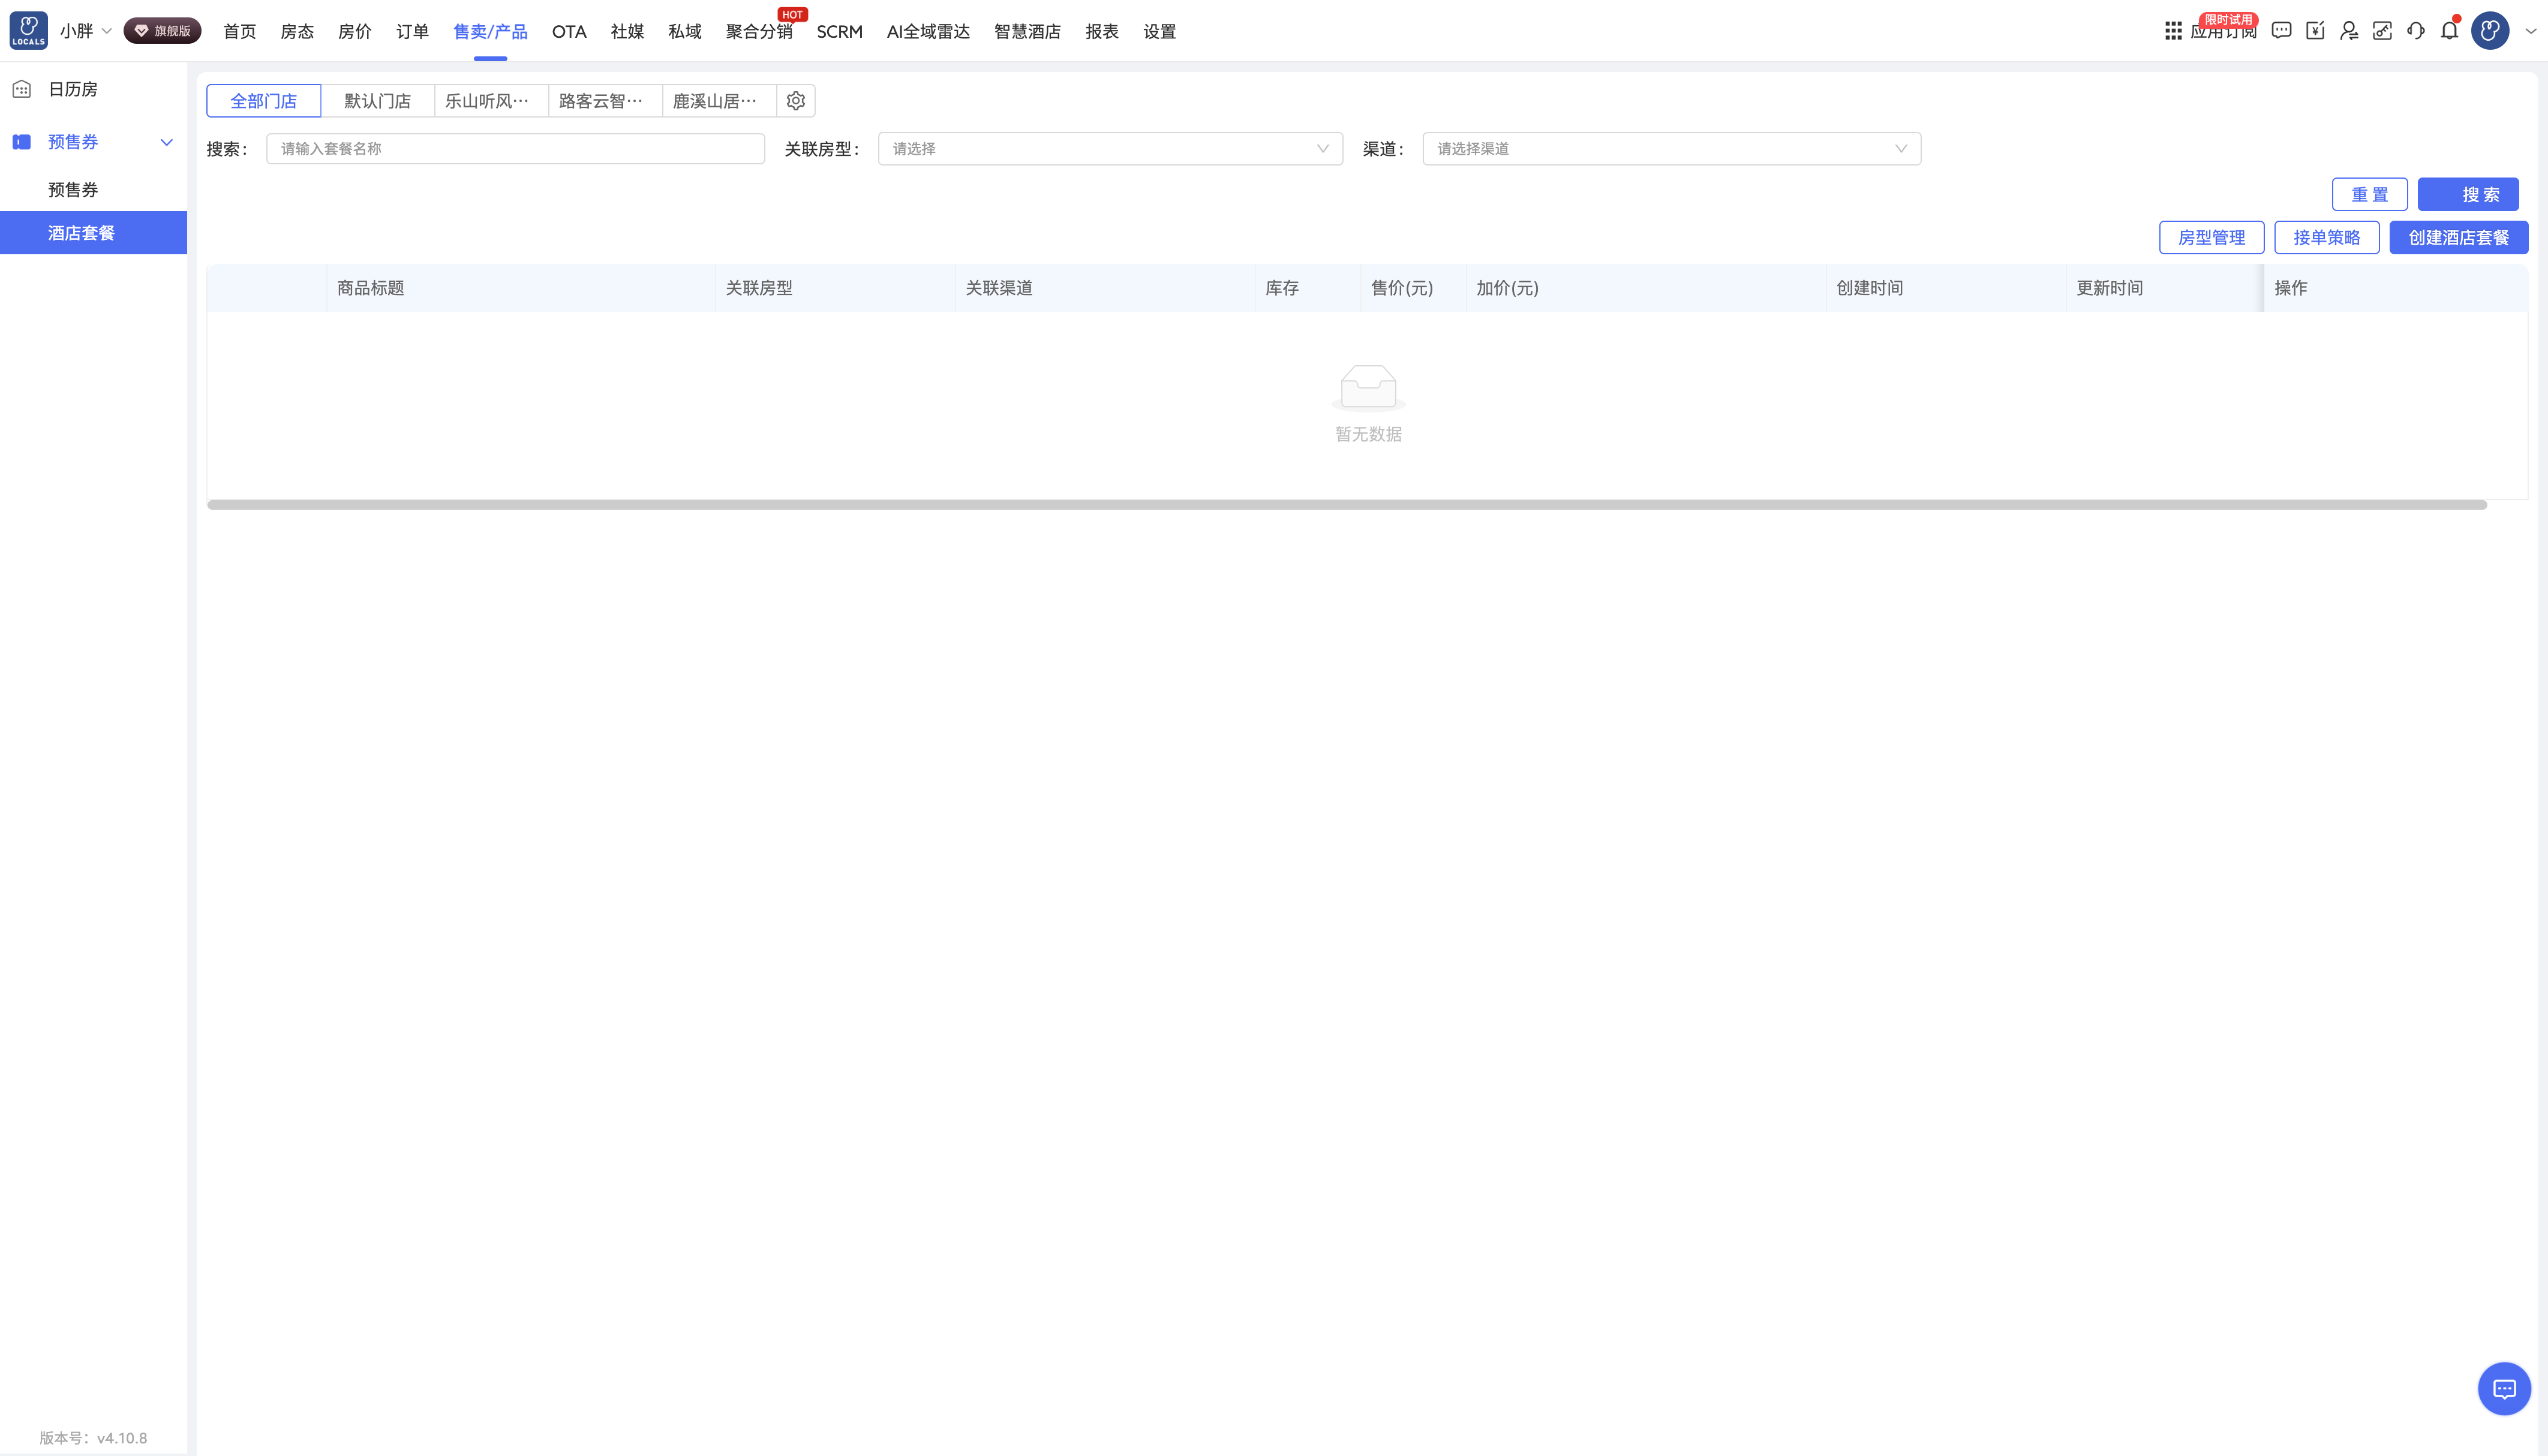The width and height of the screenshot is (2548, 1456).
Task: Switch to 默认门店 tab
Action: [378, 101]
